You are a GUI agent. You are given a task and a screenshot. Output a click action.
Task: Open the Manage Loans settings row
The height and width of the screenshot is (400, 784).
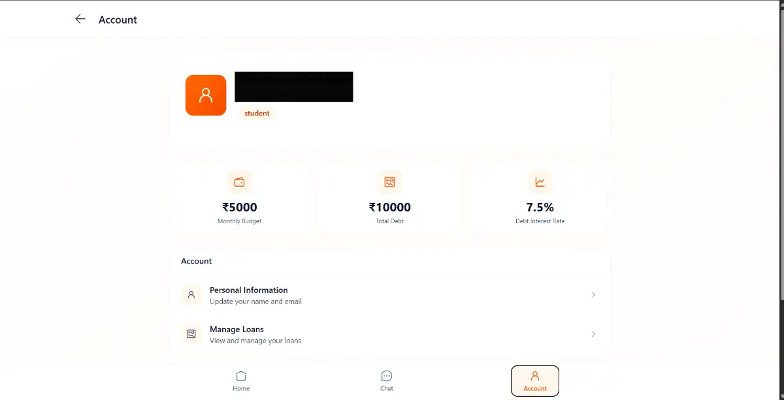[389, 333]
